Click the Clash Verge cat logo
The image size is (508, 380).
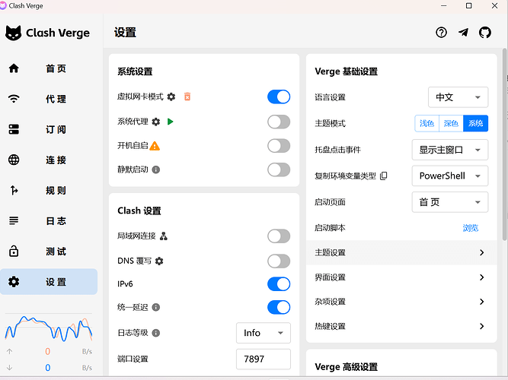tap(13, 33)
